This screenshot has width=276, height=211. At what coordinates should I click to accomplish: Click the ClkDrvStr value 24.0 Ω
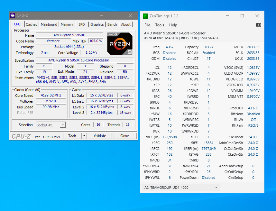point(253,137)
